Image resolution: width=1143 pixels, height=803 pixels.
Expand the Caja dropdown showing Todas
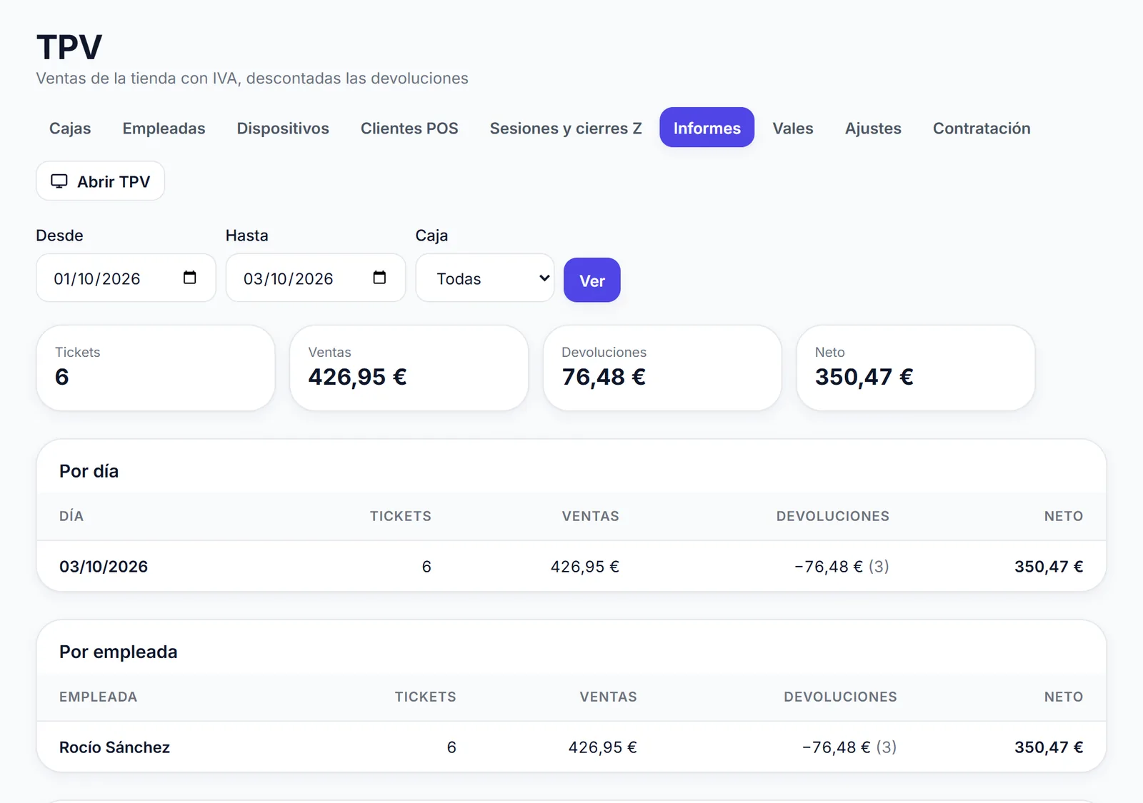pyautogui.click(x=484, y=278)
